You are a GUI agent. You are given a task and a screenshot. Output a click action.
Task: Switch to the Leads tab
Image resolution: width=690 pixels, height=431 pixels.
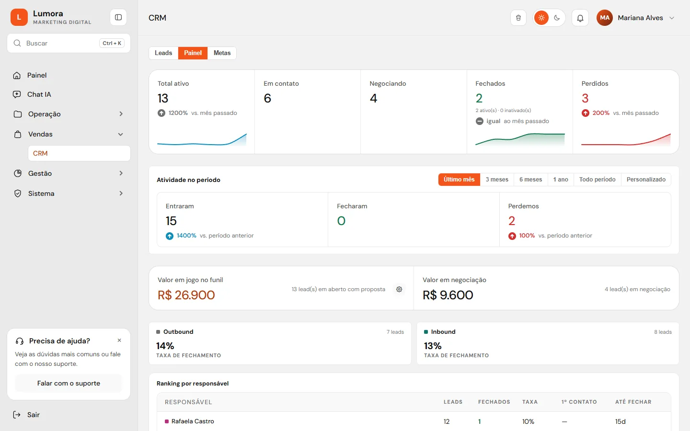click(163, 53)
